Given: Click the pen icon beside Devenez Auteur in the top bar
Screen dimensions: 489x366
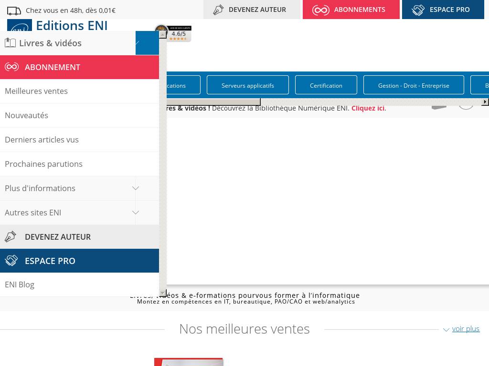Looking at the screenshot, I should tap(218, 10).
